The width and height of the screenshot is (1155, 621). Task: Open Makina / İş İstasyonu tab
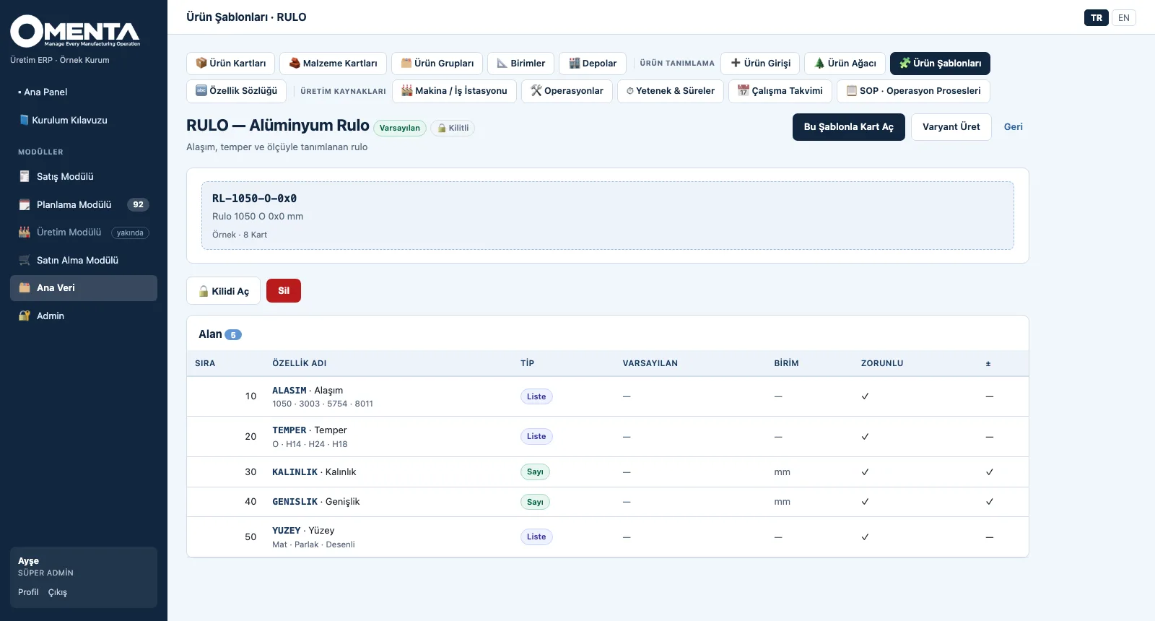point(454,91)
